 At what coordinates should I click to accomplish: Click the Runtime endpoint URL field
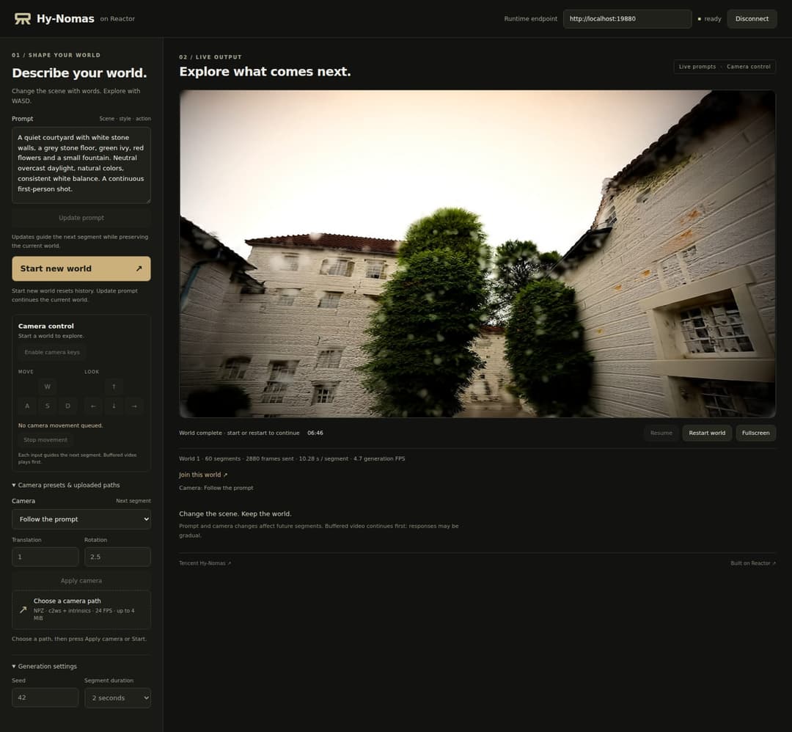click(x=627, y=18)
